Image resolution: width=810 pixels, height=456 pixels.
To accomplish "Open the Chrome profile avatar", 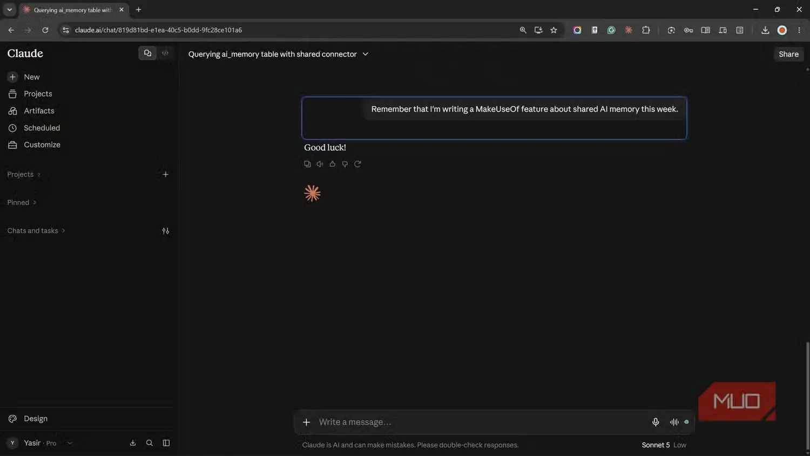I will [x=782, y=30].
